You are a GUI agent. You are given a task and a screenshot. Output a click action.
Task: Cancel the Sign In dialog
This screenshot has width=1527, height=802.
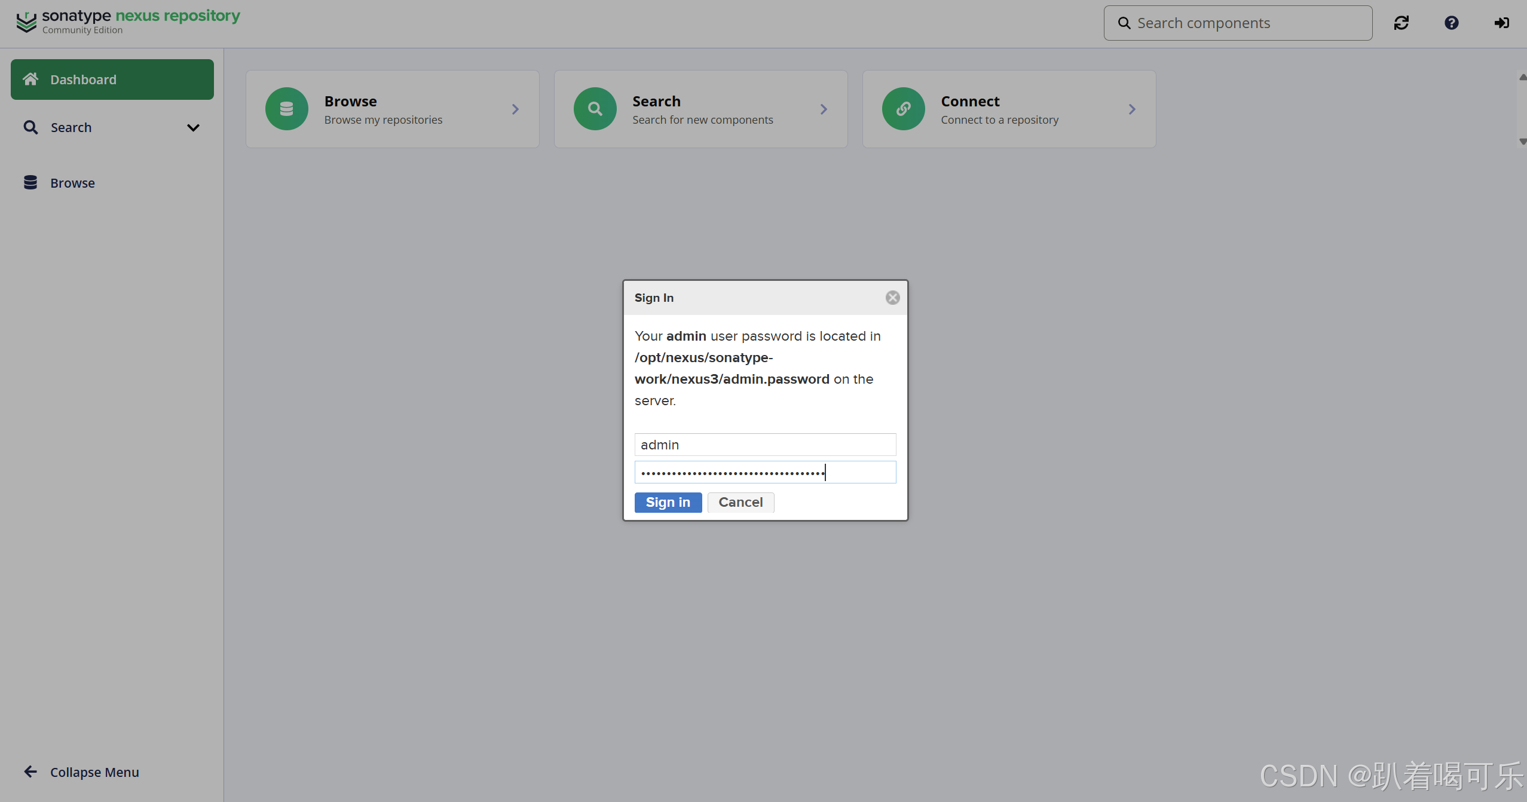point(741,503)
